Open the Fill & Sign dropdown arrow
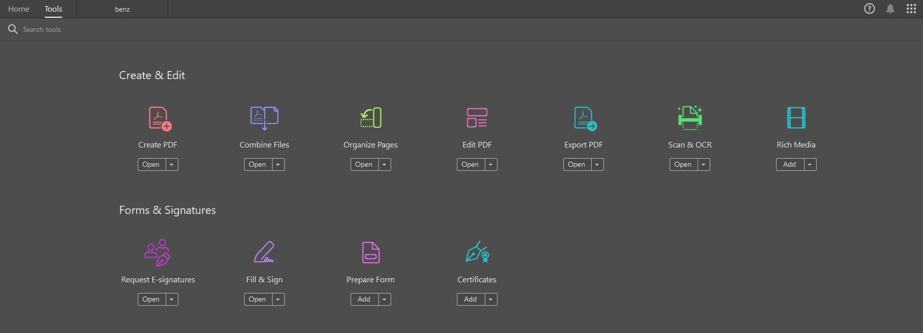 pyautogui.click(x=278, y=299)
